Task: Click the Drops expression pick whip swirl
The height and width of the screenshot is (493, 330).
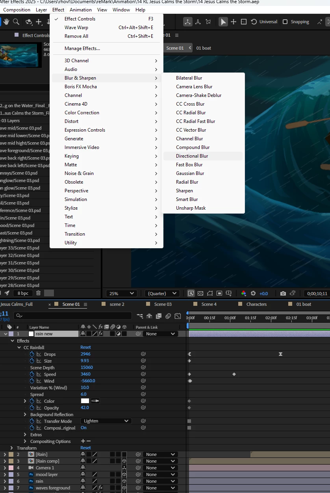Action: click(143, 354)
